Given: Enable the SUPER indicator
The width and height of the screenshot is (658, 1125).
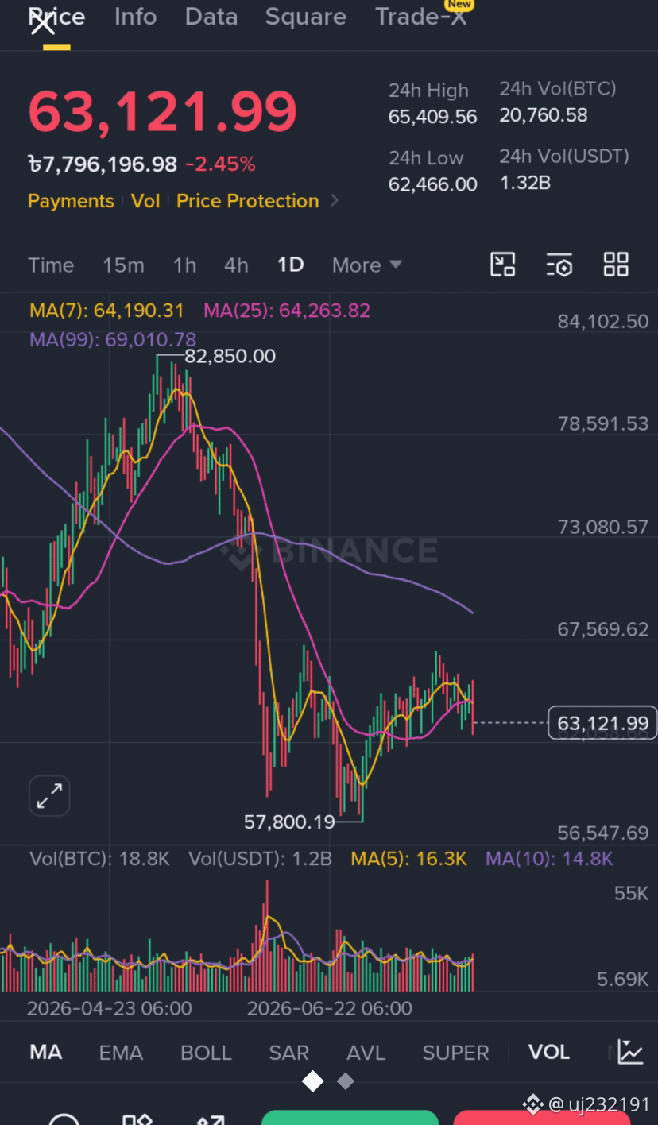Looking at the screenshot, I should (455, 1053).
